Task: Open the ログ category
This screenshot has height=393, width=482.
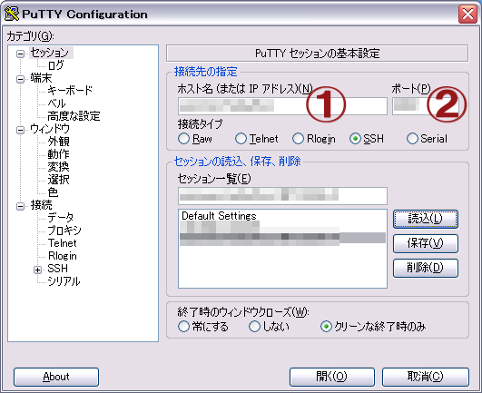Action: tap(56, 65)
